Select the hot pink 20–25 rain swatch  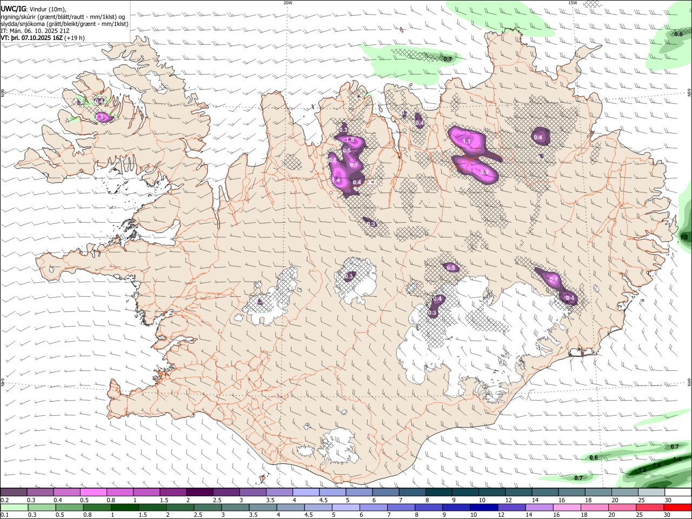coord(622,507)
